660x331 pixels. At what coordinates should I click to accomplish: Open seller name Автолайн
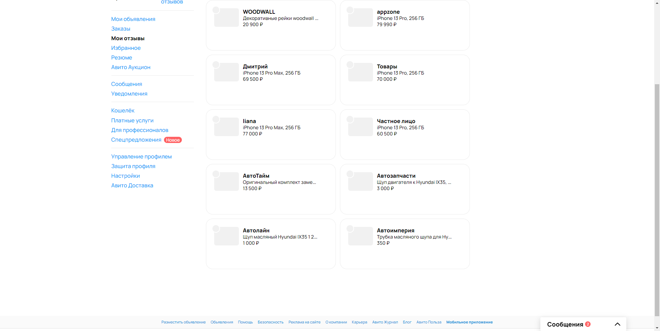click(256, 230)
